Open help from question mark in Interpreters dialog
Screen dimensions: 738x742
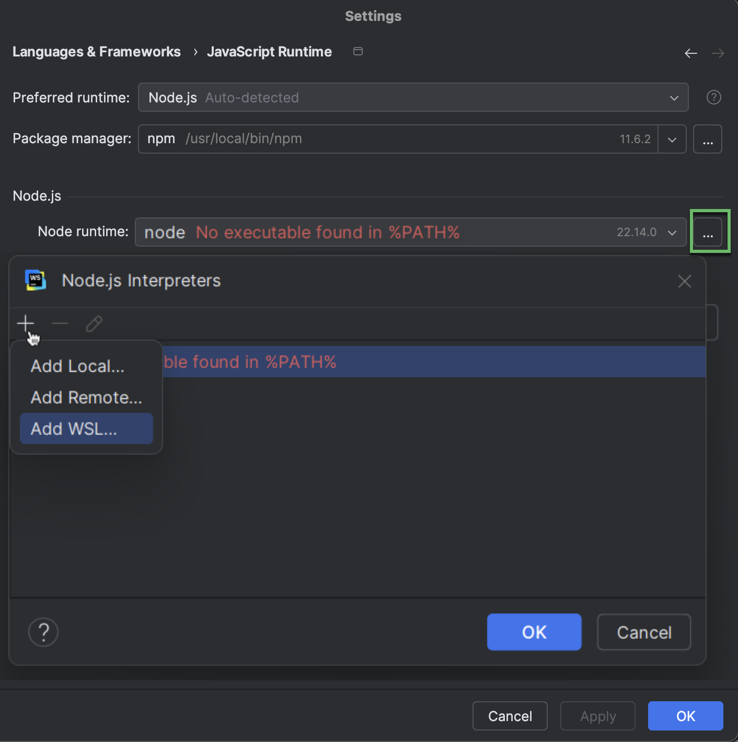43,632
